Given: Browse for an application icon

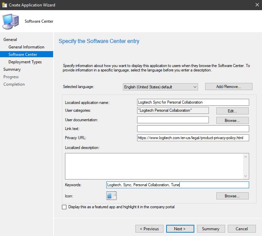Looking at the screenshot, I should [232, 196].
